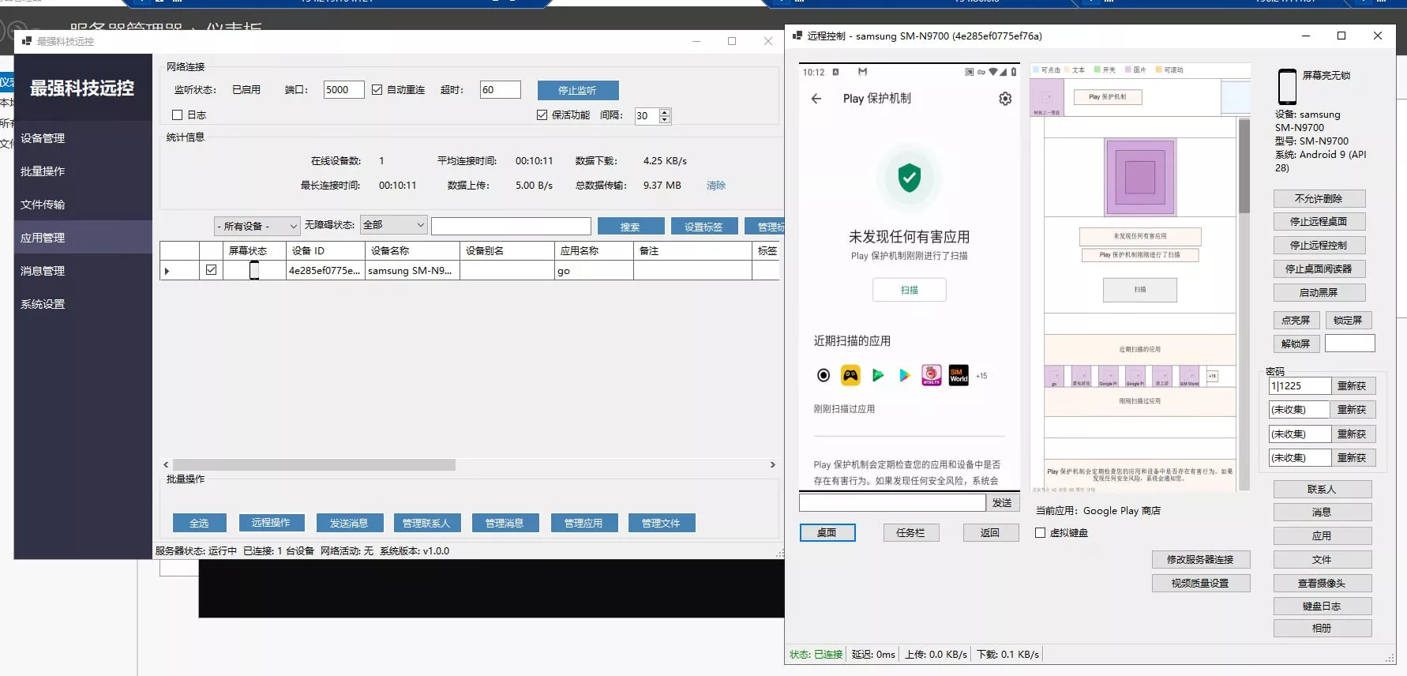This screenshot has height=676, width=1407.
Task: Click the purple nested square image node
Action: pos(1140,177)
